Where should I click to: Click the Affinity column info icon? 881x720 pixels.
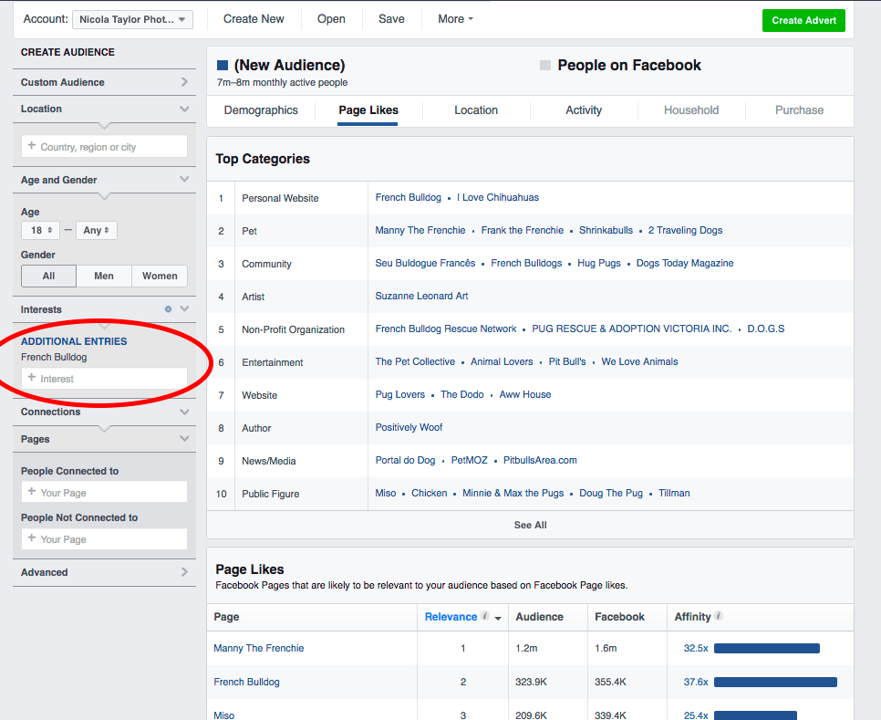(x=718, y=616)
